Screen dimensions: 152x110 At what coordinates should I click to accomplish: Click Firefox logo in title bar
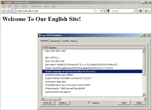[x=2, y=2]
